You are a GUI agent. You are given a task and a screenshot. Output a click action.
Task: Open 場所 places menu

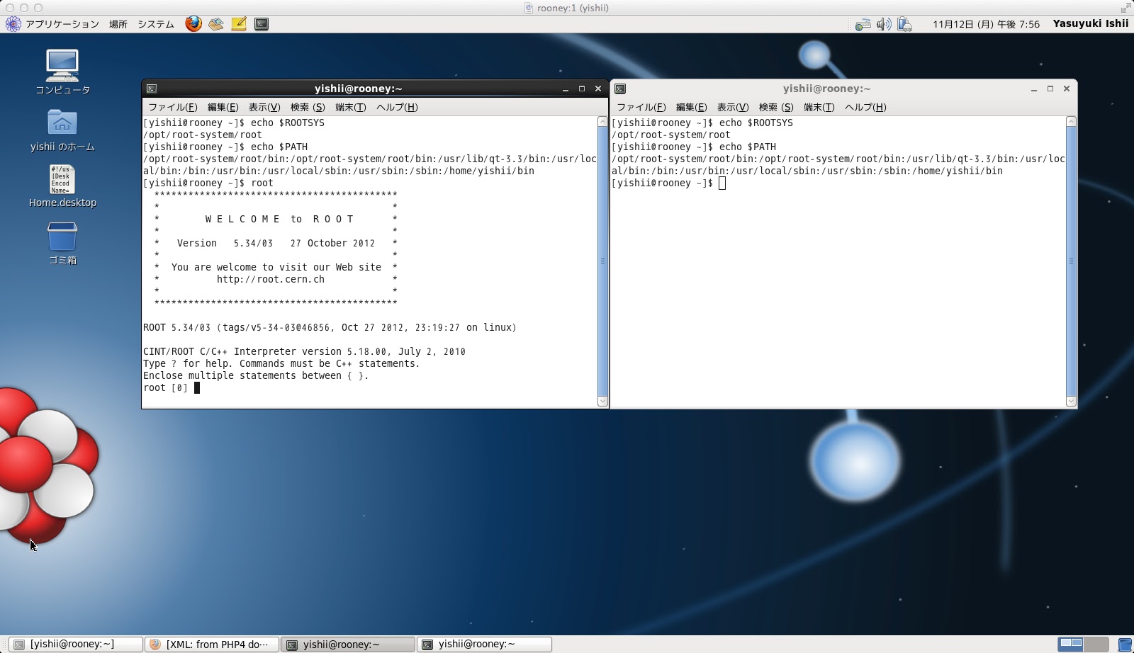pos(118,24)
